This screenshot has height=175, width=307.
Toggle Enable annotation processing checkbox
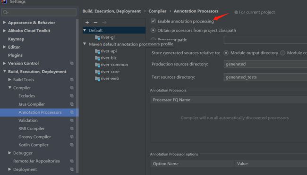(x=153, y=21)
